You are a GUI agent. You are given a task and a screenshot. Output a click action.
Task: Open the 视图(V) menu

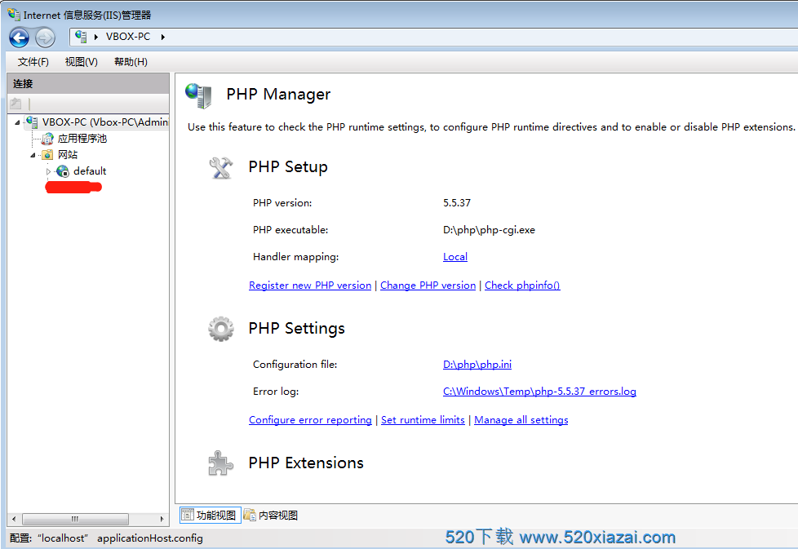(81, 61)
